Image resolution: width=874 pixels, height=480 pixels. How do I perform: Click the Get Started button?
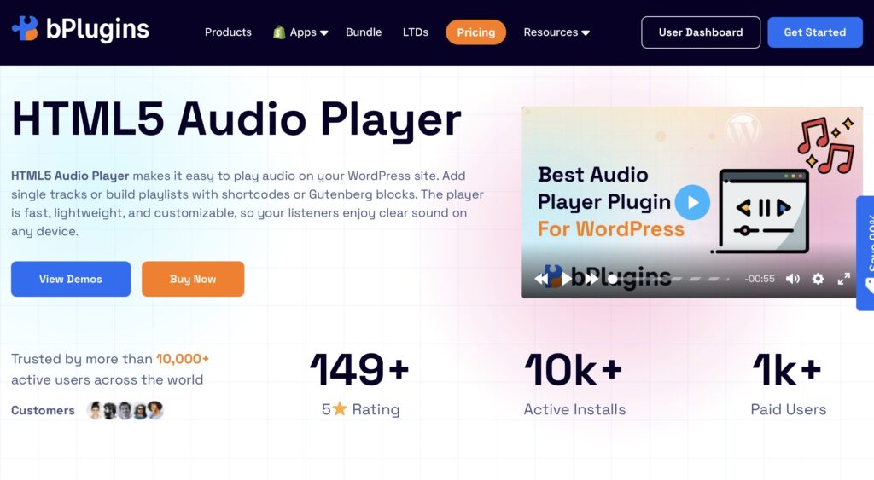pyautogui.click(x=815, y=32)
